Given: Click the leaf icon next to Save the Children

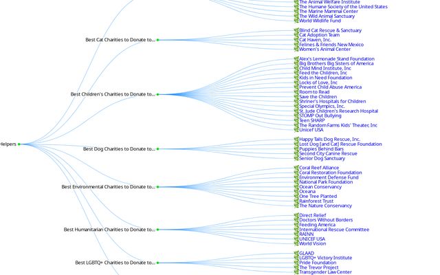Looking at the screenshot, I should (296, 96).
